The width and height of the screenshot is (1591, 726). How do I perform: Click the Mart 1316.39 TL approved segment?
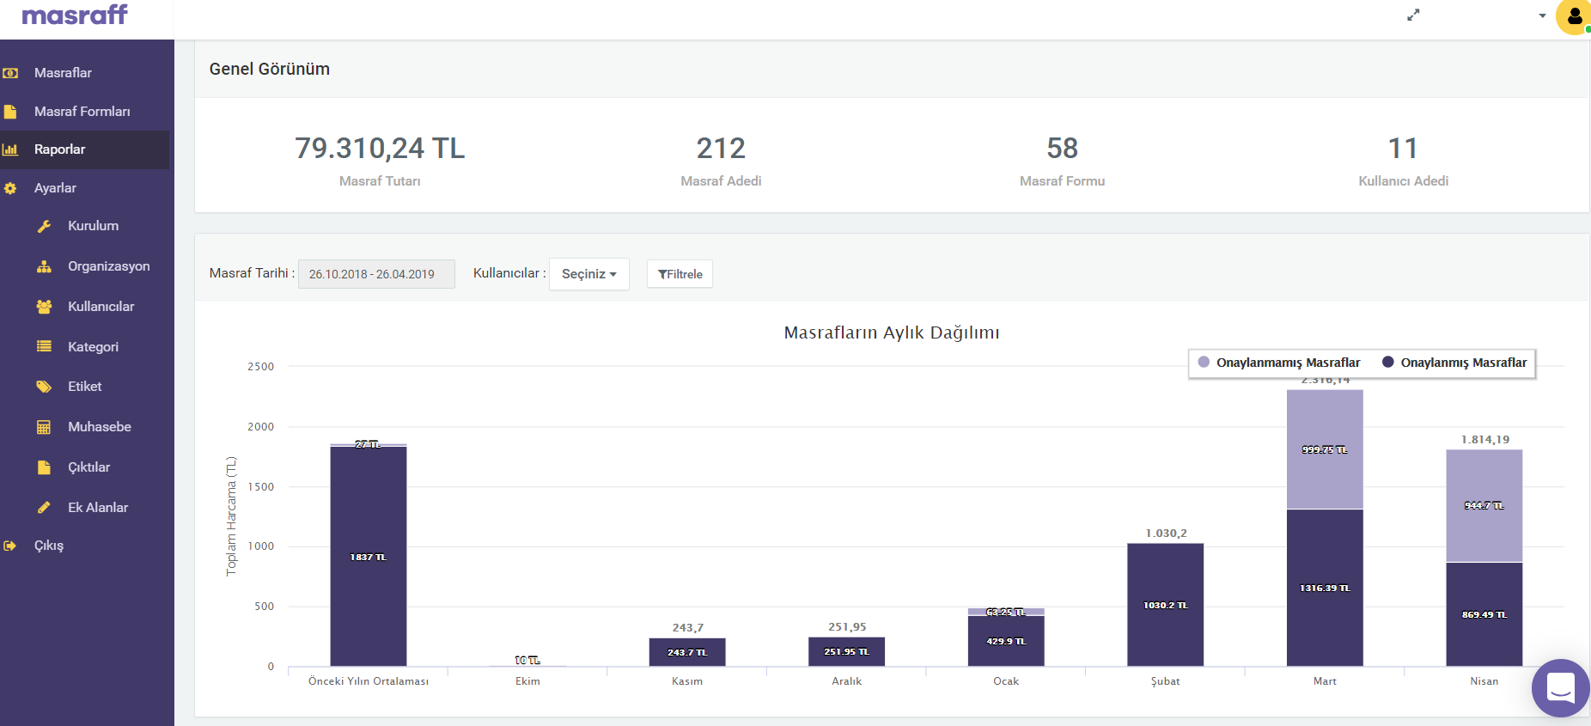(x=1325, y=588)
